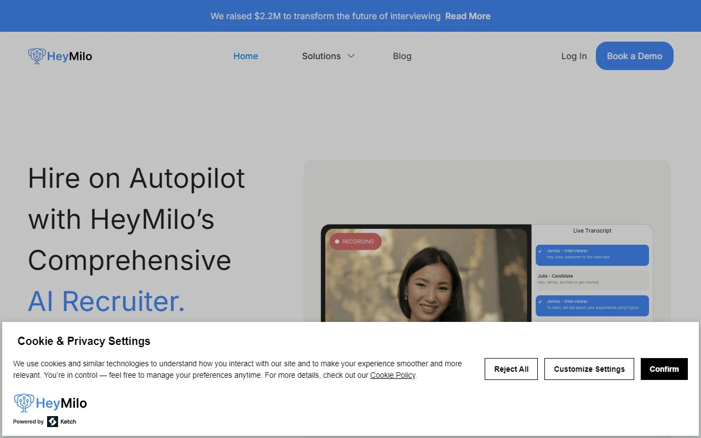Click the RECORDING indicator badge
Viewport: 701px width, 438px height.
[x=355, y=241]
